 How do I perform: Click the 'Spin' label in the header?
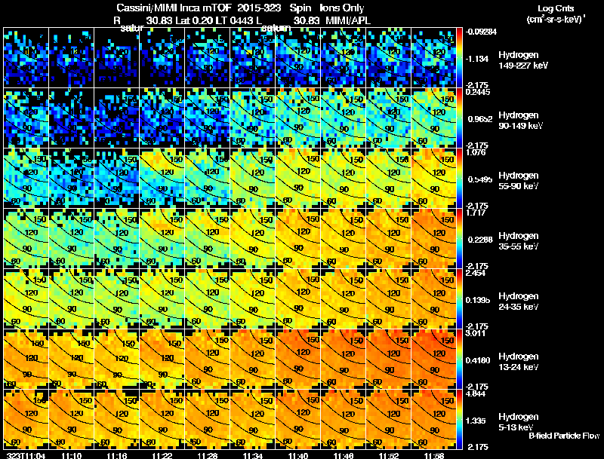[300, 8]
